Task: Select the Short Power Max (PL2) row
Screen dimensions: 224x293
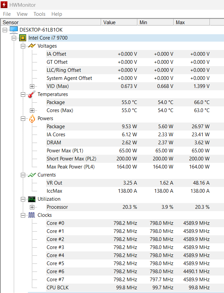Action: [x=135, y=159]
